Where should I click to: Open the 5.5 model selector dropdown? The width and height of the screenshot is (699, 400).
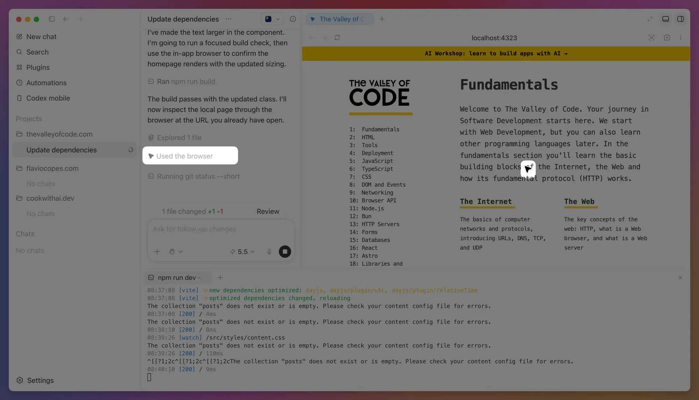[242, 252]
